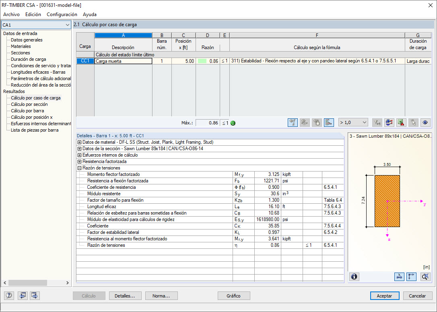Toggle the section dimensions display icon
The width and height of the screenshot is (437, 312).
tap(399, 277)
